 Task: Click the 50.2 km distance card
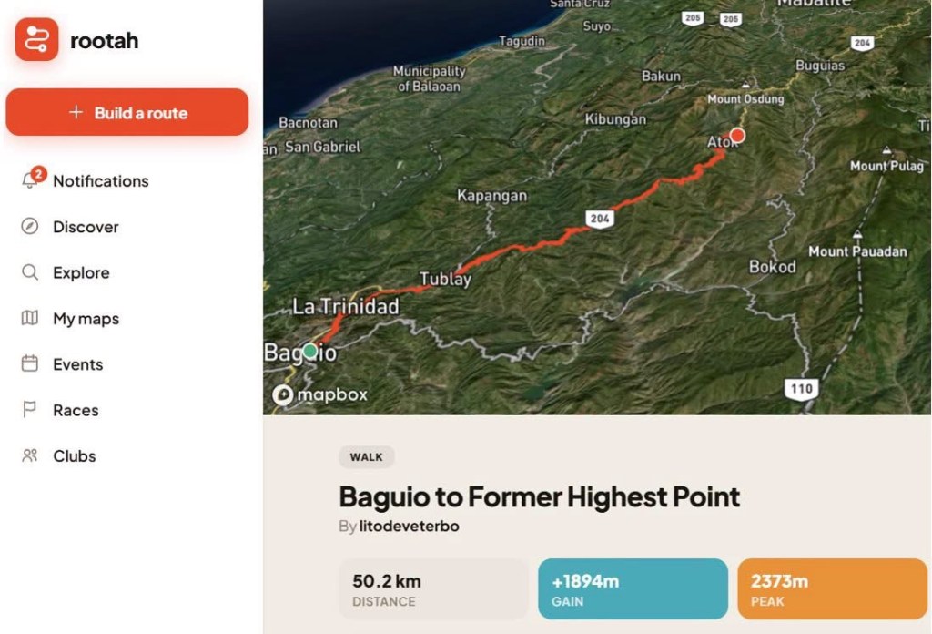pyautogui.click(x=433, y=588)
